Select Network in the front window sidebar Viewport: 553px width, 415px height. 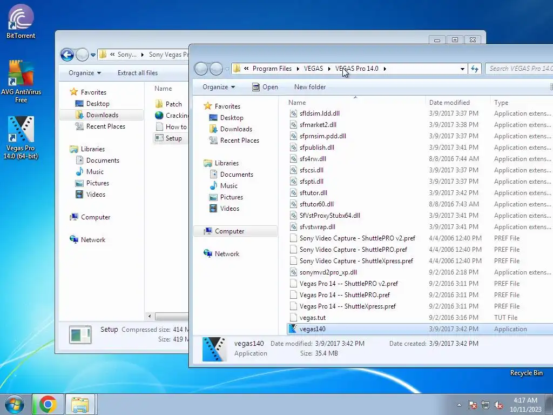click(227, 254)
